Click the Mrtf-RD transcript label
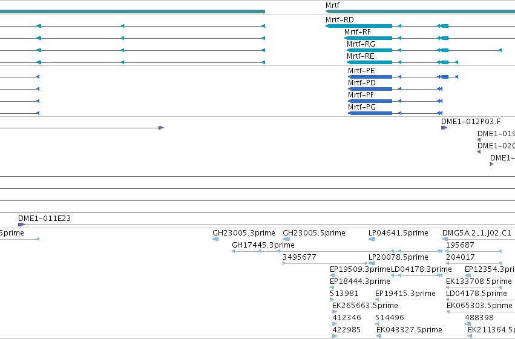This screenshot has height=339, width=515. [x=340, y=20]
